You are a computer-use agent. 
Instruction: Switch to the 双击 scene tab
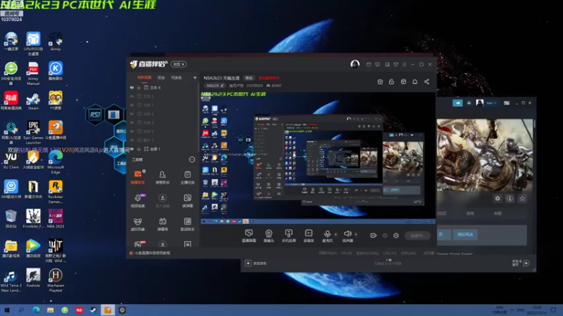[161, 77]
